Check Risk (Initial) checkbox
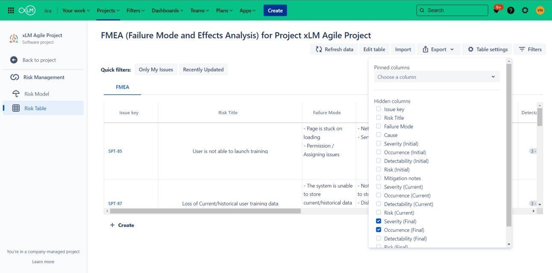 (x=379, y=169)
